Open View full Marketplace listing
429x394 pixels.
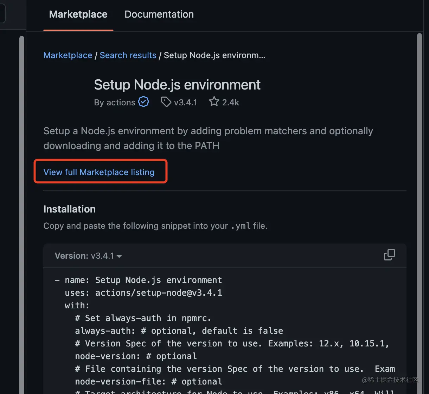point(99,172)
